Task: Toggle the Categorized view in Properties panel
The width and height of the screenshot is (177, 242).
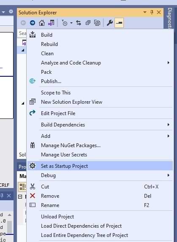Action: [x=22, y=186]
